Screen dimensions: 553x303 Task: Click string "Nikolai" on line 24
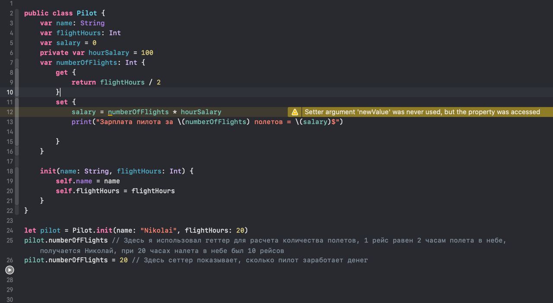pos(159,230)
